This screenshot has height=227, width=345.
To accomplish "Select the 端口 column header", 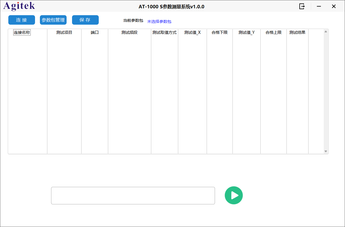I will (x=94, y=32).
